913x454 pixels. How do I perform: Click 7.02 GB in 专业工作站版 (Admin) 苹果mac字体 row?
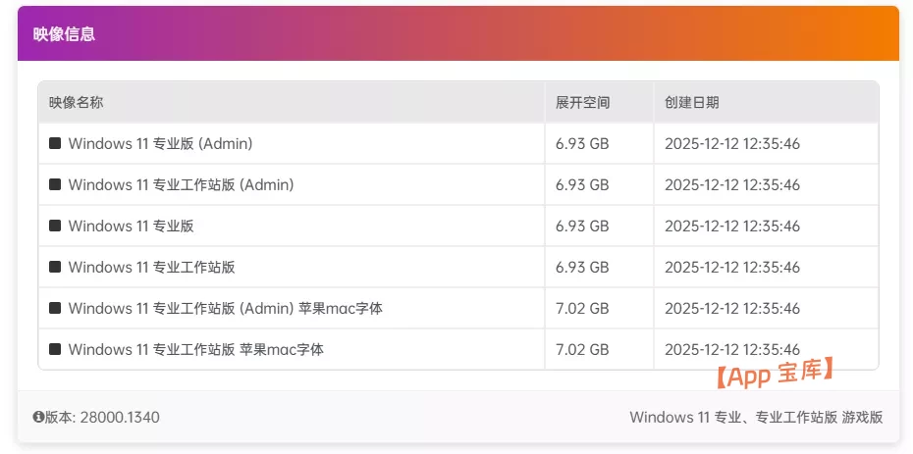coord(582,309)
